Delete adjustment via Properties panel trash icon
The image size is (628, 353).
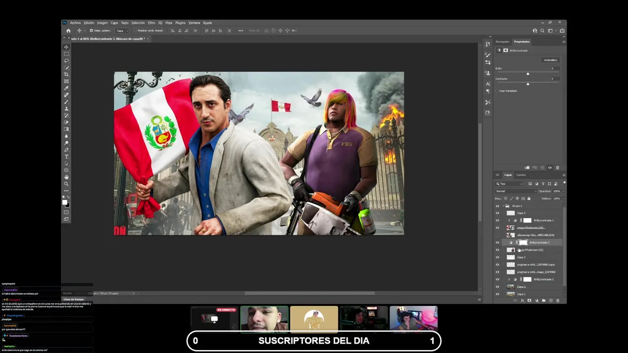click(x=557, y=168)
